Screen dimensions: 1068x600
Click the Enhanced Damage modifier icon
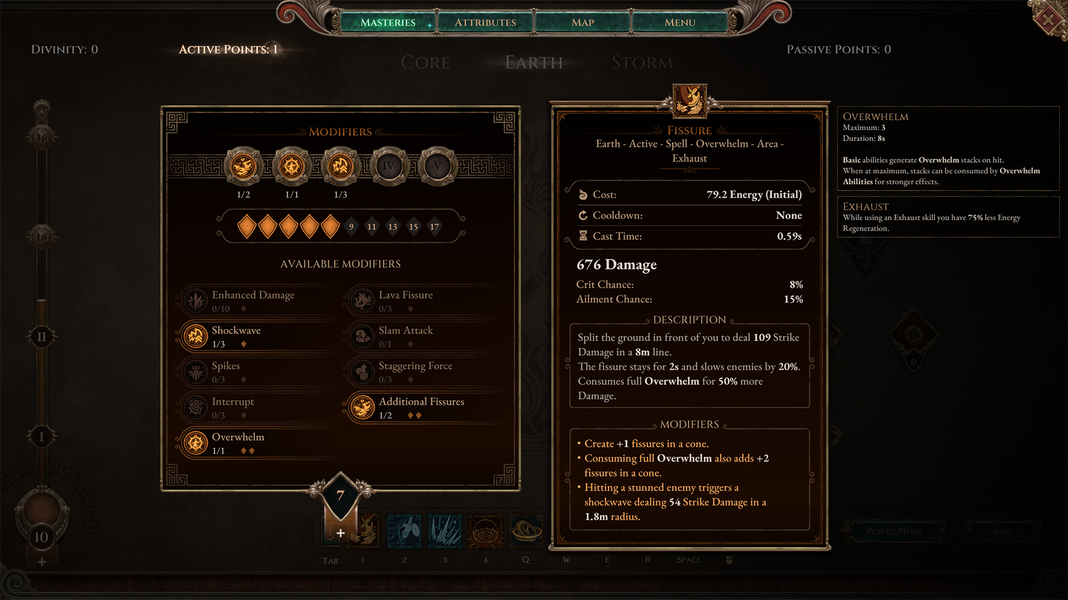tap(196, 301)
